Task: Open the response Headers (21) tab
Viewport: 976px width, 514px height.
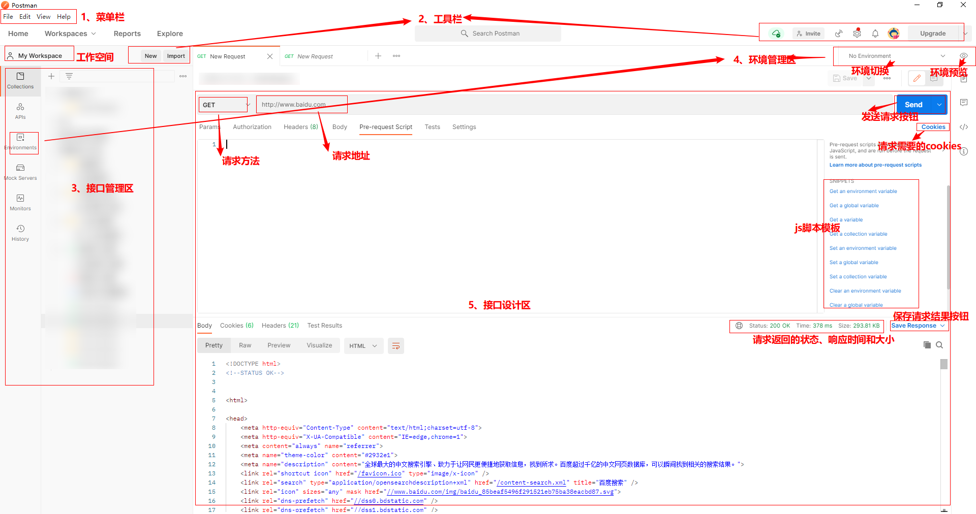Action: pos(280,326)
